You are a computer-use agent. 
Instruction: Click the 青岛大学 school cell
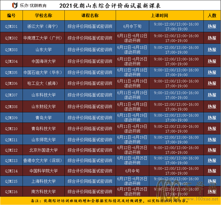(x=44, y=118)
